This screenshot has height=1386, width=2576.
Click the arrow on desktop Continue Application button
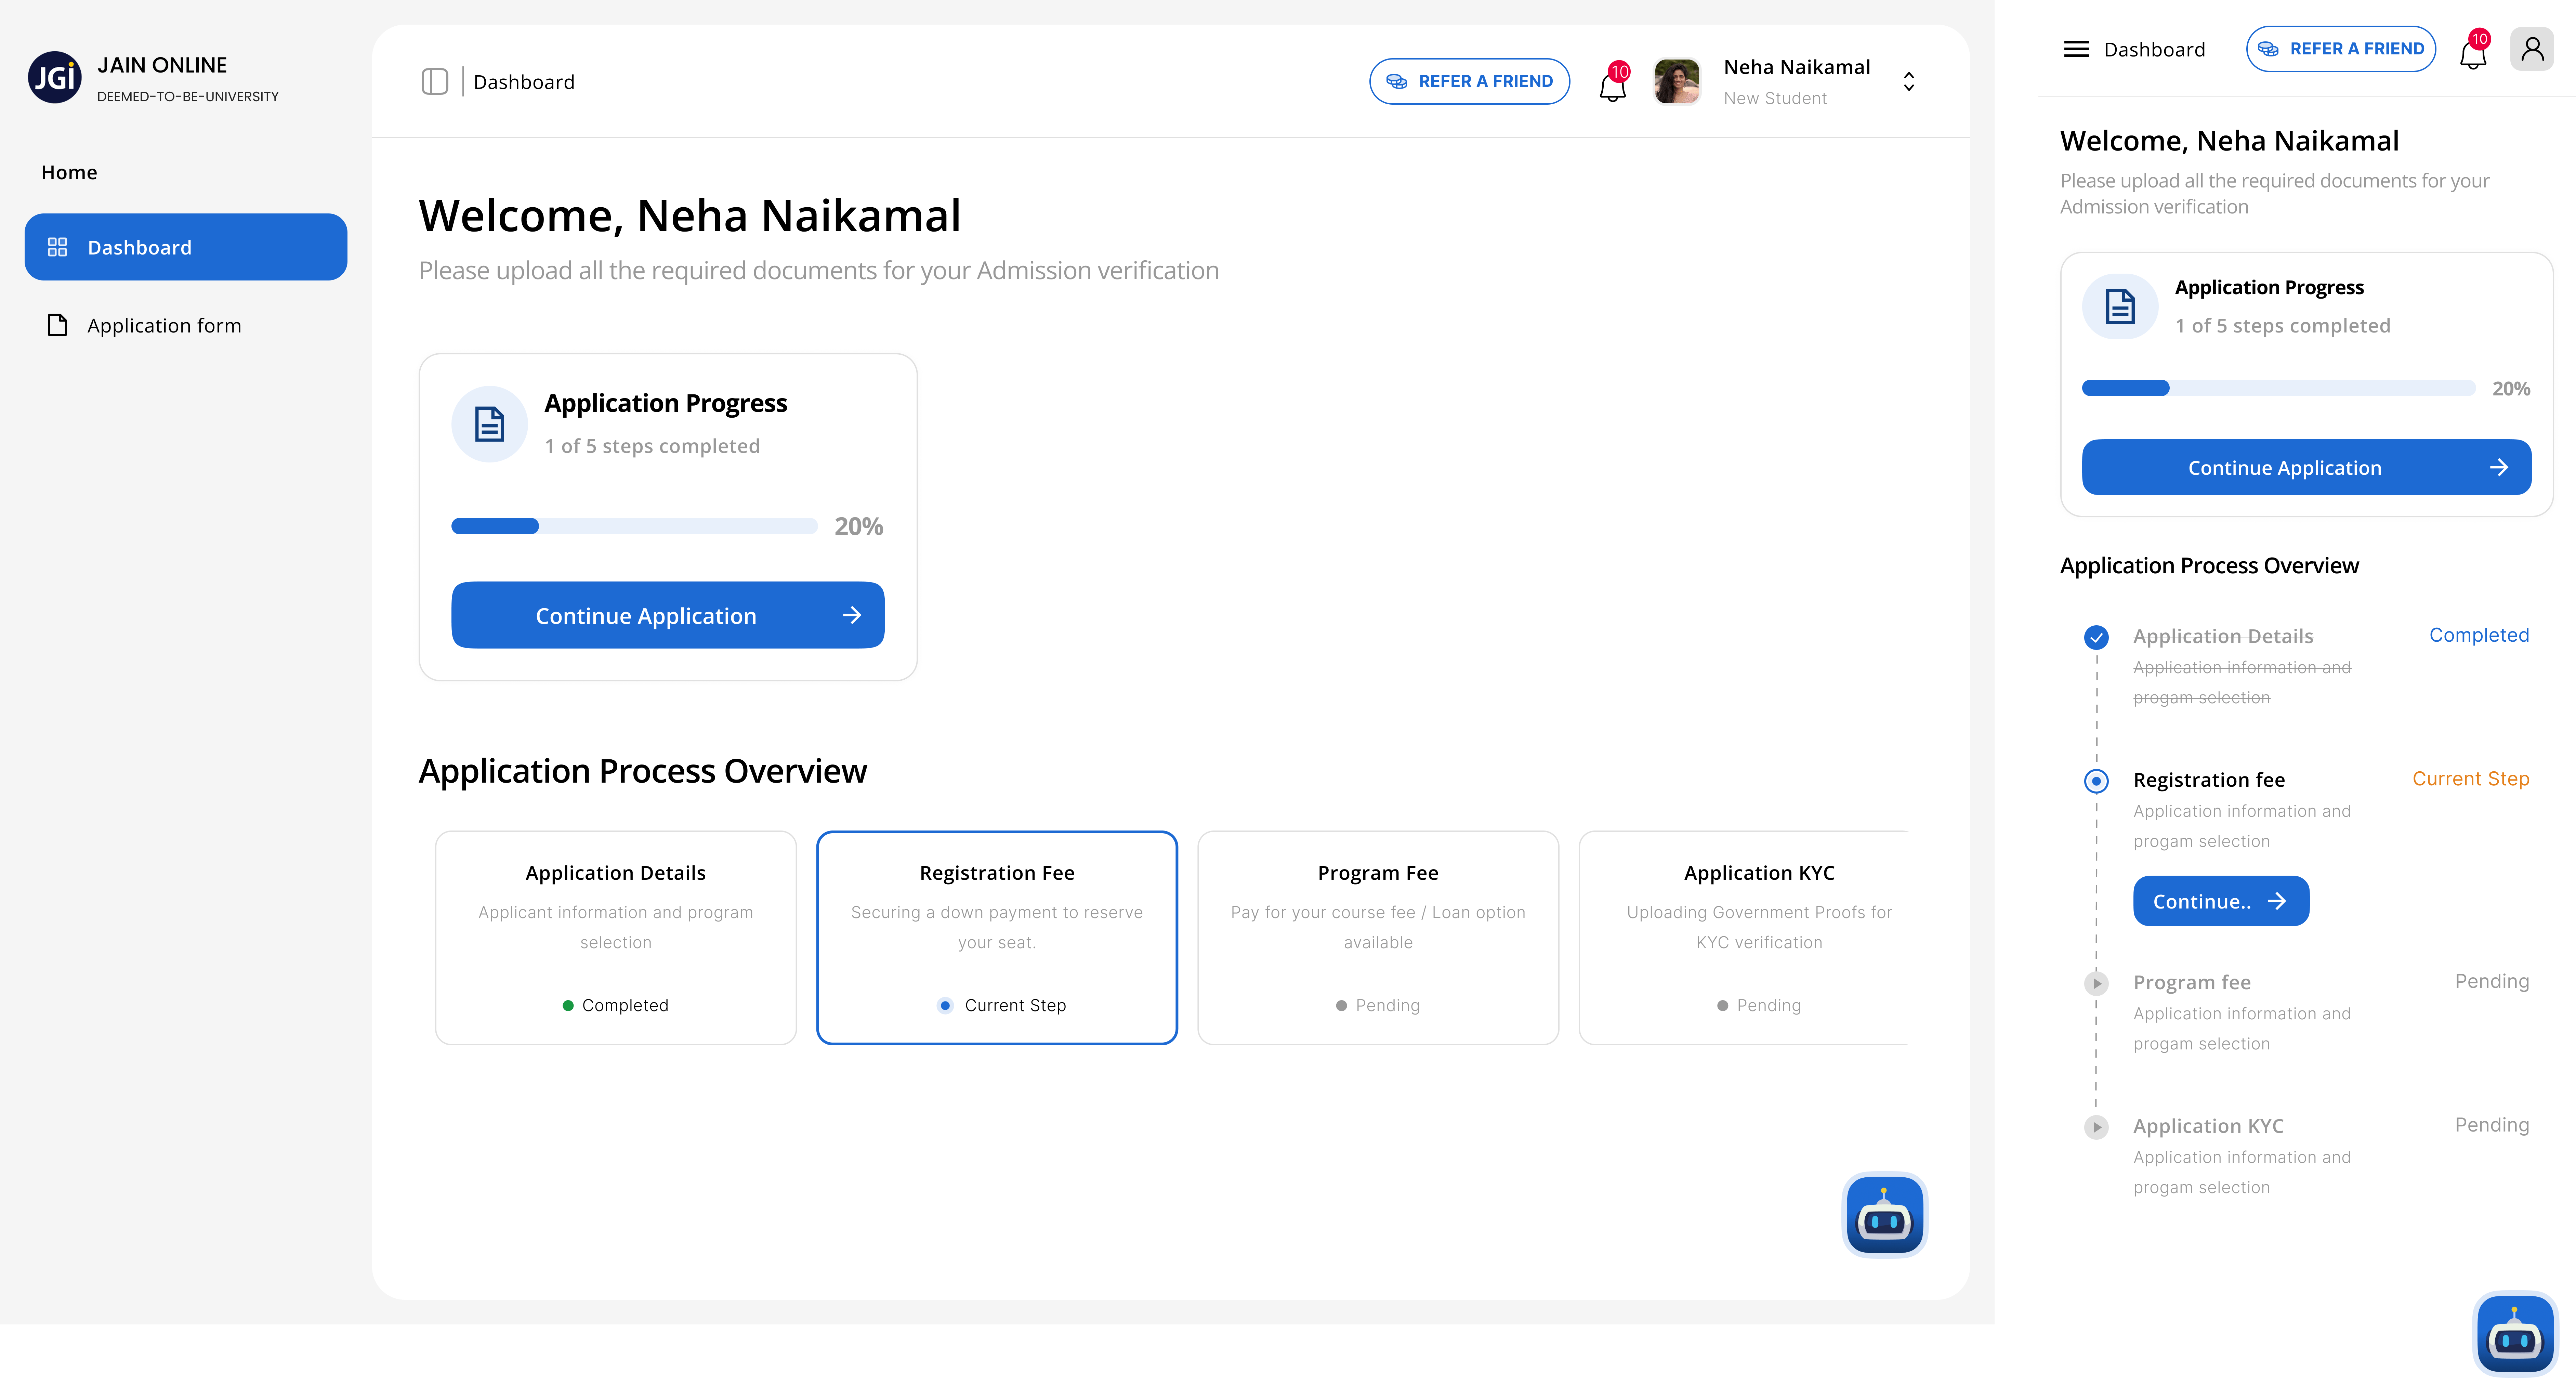(x=852, y=615)
